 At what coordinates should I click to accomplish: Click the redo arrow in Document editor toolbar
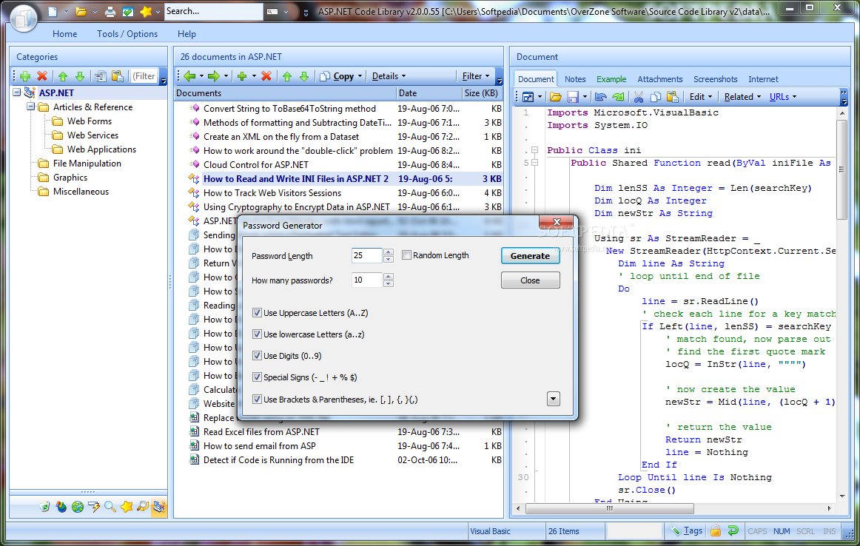tap(618, 97)
